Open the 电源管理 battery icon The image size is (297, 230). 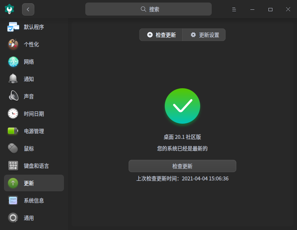(13, 131)
